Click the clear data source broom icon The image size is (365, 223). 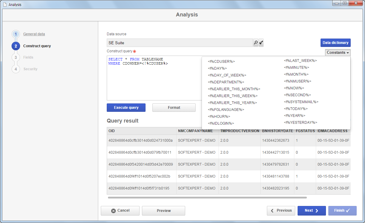pyautogui.click(x=261, y=43)
